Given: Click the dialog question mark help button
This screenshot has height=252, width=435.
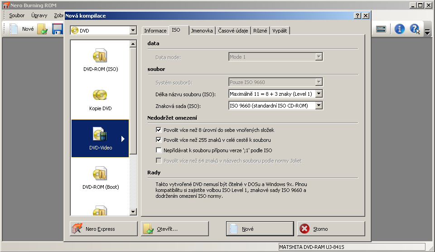Looking at the screenshot, I should [358, 16].
